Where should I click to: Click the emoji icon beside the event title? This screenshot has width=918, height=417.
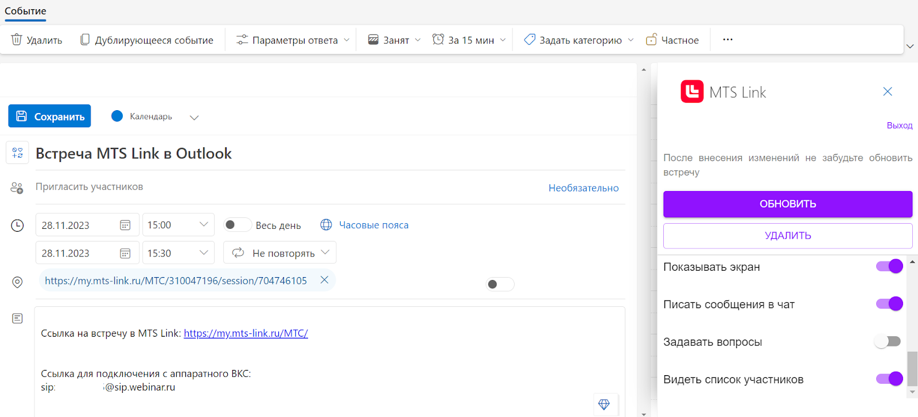[17, 153]
